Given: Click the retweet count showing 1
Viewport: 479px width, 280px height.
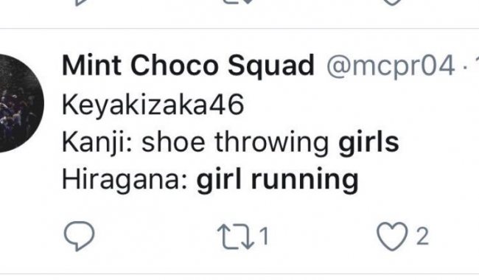Looking at the screenshot, I should (264, 237).
